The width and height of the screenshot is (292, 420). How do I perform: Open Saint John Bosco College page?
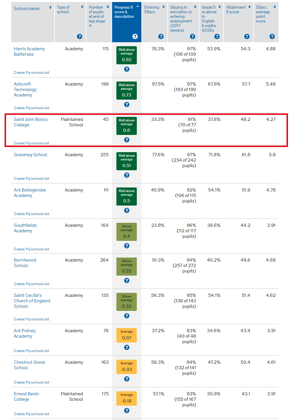[x=31, y=122]
